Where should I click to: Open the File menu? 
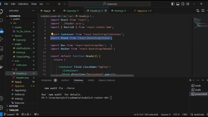6,4
